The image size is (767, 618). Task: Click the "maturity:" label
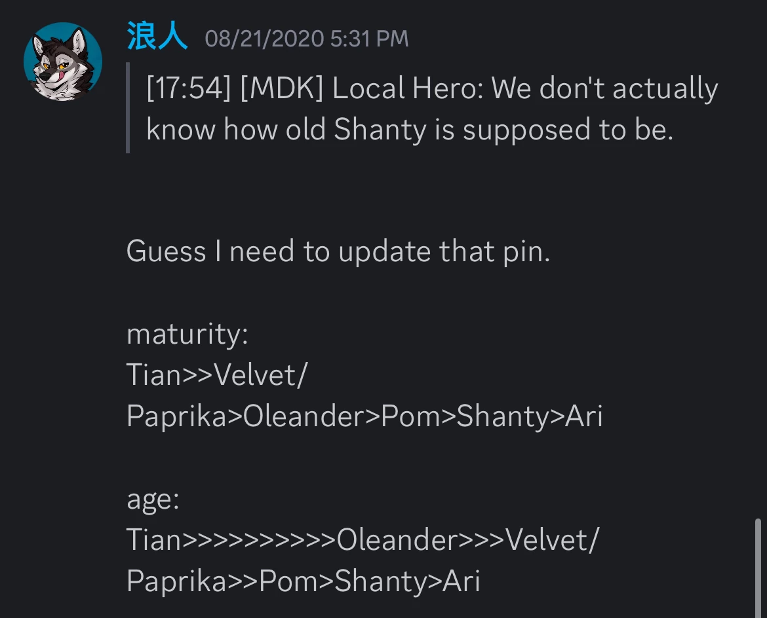pos(187,334)
